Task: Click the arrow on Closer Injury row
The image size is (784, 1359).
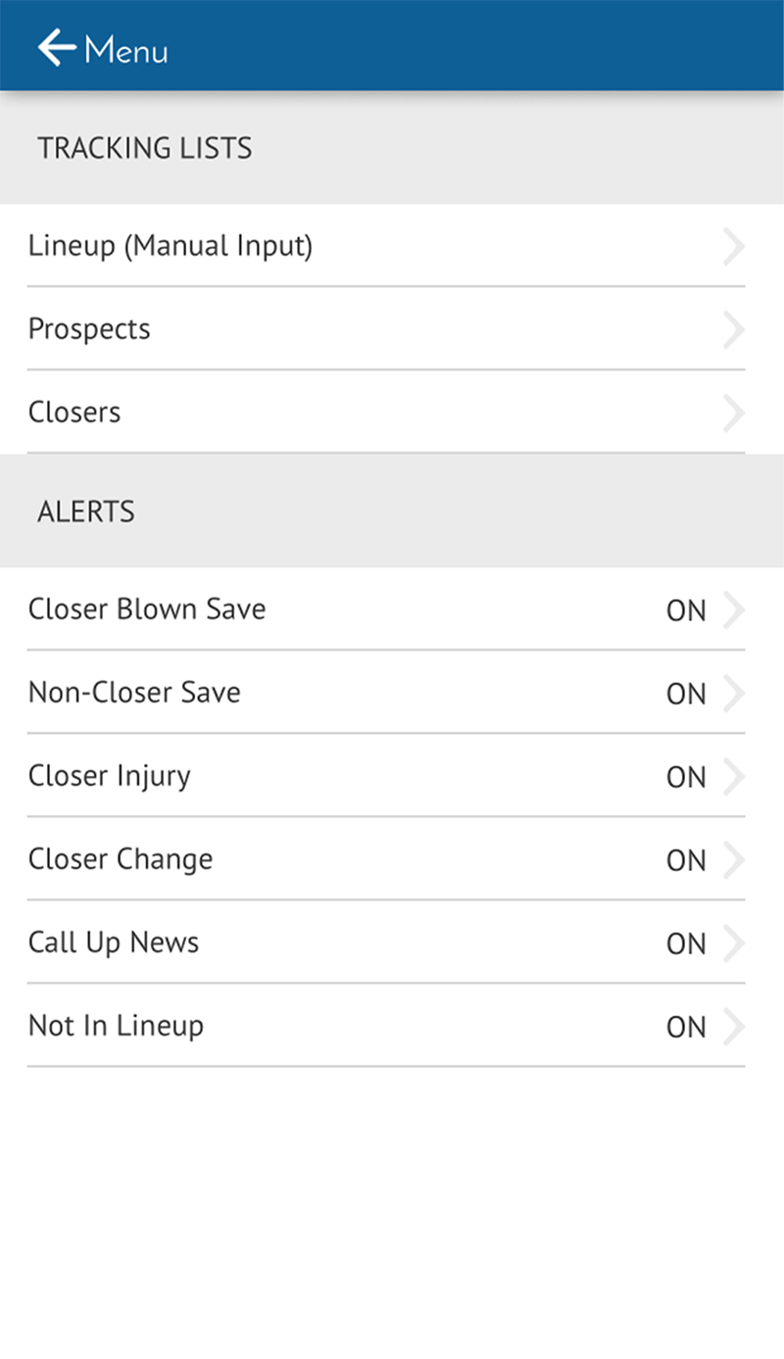Action: click(733, 776)
